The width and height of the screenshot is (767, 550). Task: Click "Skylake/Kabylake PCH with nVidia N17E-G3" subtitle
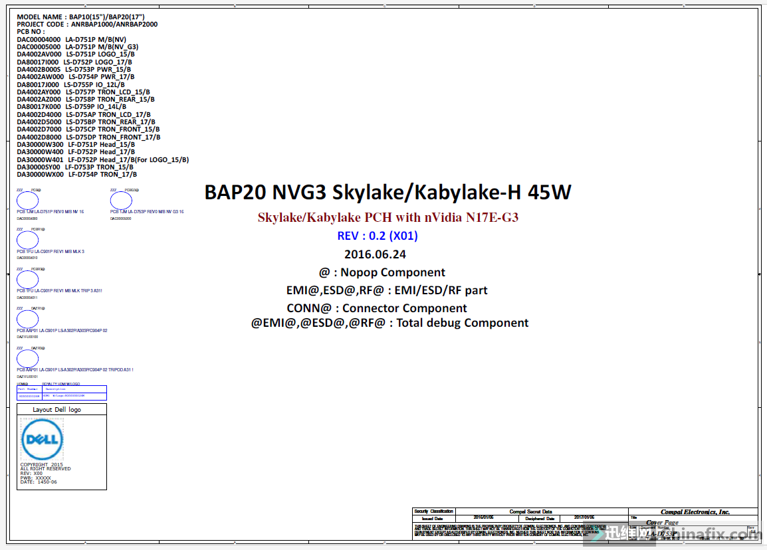(388, 218)
